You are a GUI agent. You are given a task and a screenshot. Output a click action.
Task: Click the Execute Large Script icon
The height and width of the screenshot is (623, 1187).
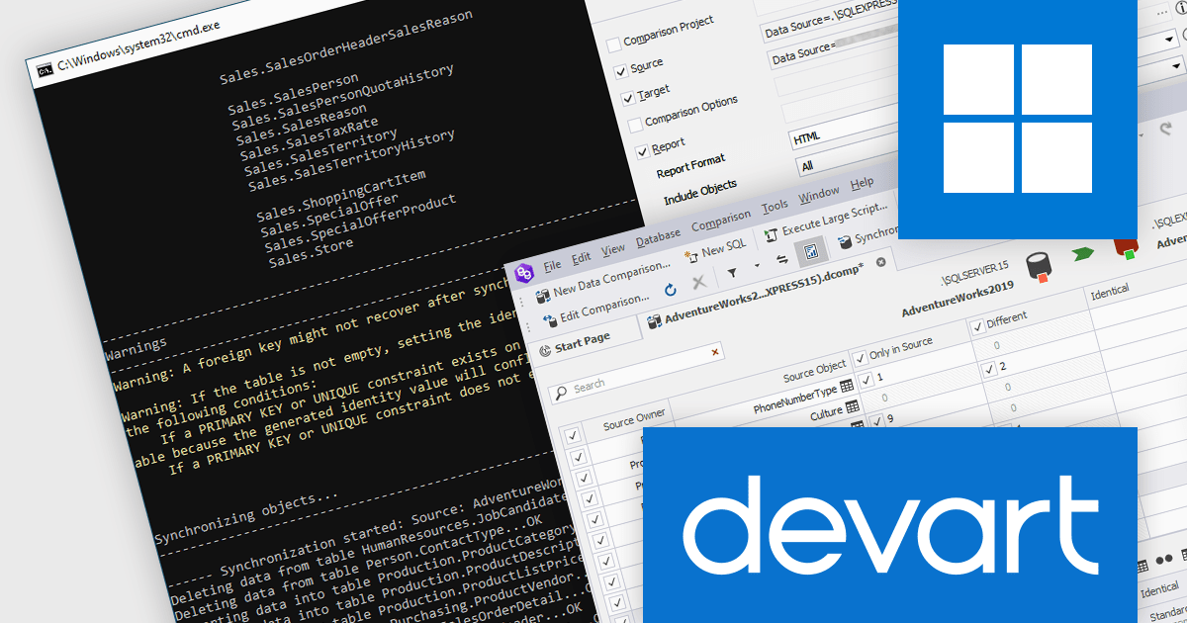point(771,236)
